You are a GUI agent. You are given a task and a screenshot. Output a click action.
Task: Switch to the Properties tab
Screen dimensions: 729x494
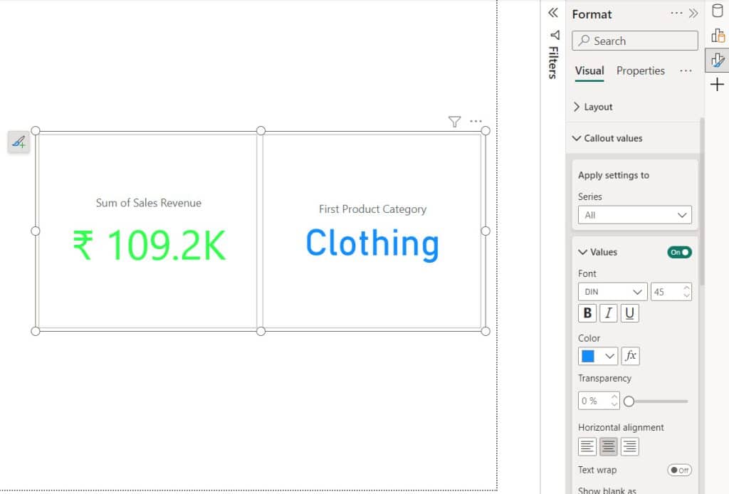(640, 70)
